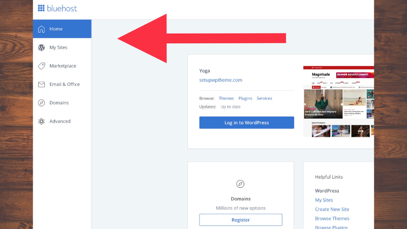The height and width of the screenshot is (229, 407).
Task: Open the setupwptheme.com site link
Action: coord(221,80)
